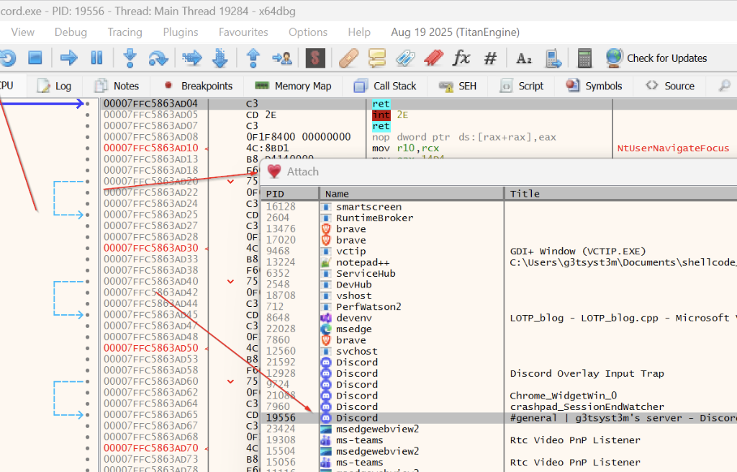Click the Step Into toolbar icon

tap(130, 58)
